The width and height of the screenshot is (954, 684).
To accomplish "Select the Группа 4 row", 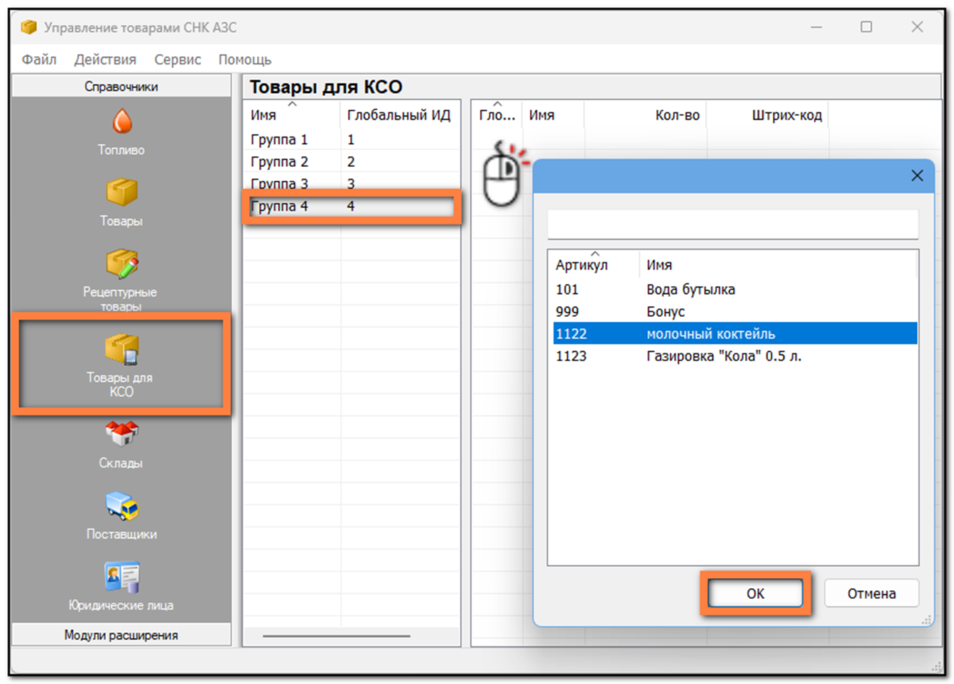I will point(352,206).
